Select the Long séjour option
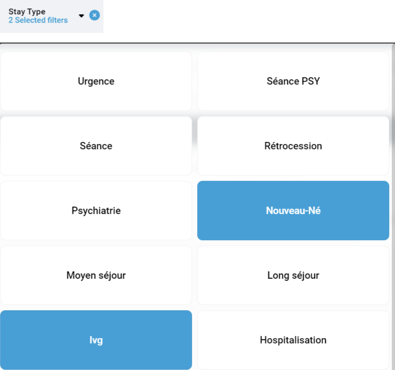 point(293,275)
